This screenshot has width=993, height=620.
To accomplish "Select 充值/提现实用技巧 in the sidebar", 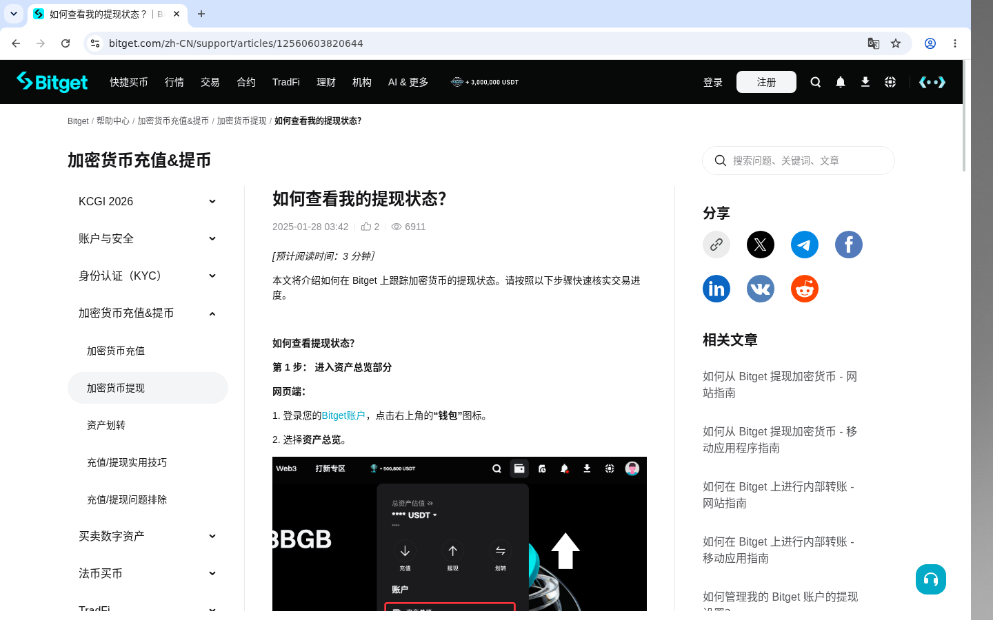I will [x=148, y=462].
